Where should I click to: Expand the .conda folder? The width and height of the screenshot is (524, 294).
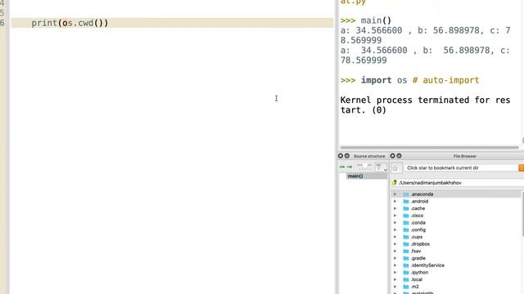pos(395,223)
